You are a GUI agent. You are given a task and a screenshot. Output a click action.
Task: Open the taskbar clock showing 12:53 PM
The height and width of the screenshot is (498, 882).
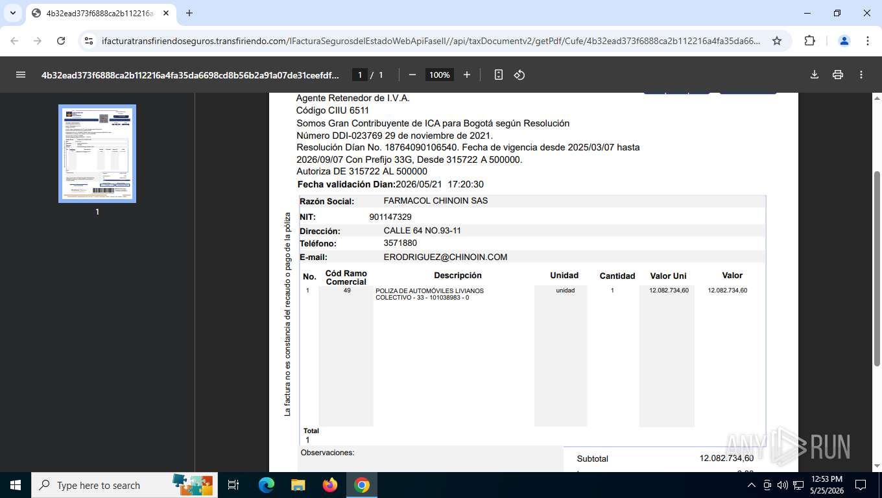tap(826, 485)
